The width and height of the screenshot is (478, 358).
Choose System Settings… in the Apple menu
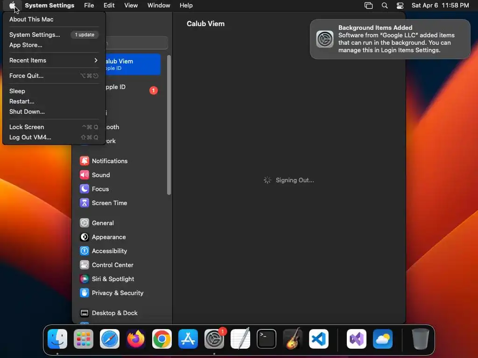(x=35, y=34)
